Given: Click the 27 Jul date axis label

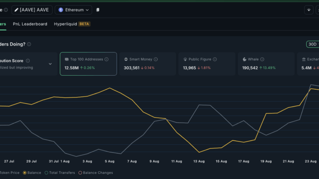Looking at the screenshot, I should (x=9, y=161).
